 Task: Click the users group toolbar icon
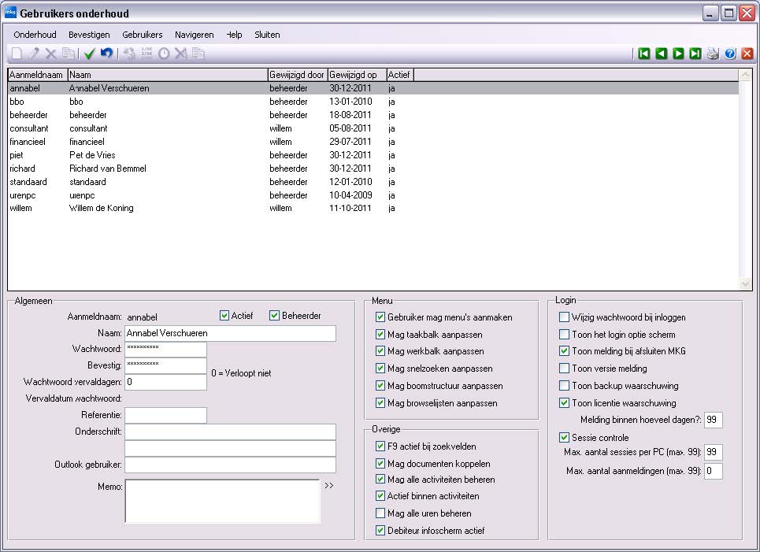click(129, 54)
